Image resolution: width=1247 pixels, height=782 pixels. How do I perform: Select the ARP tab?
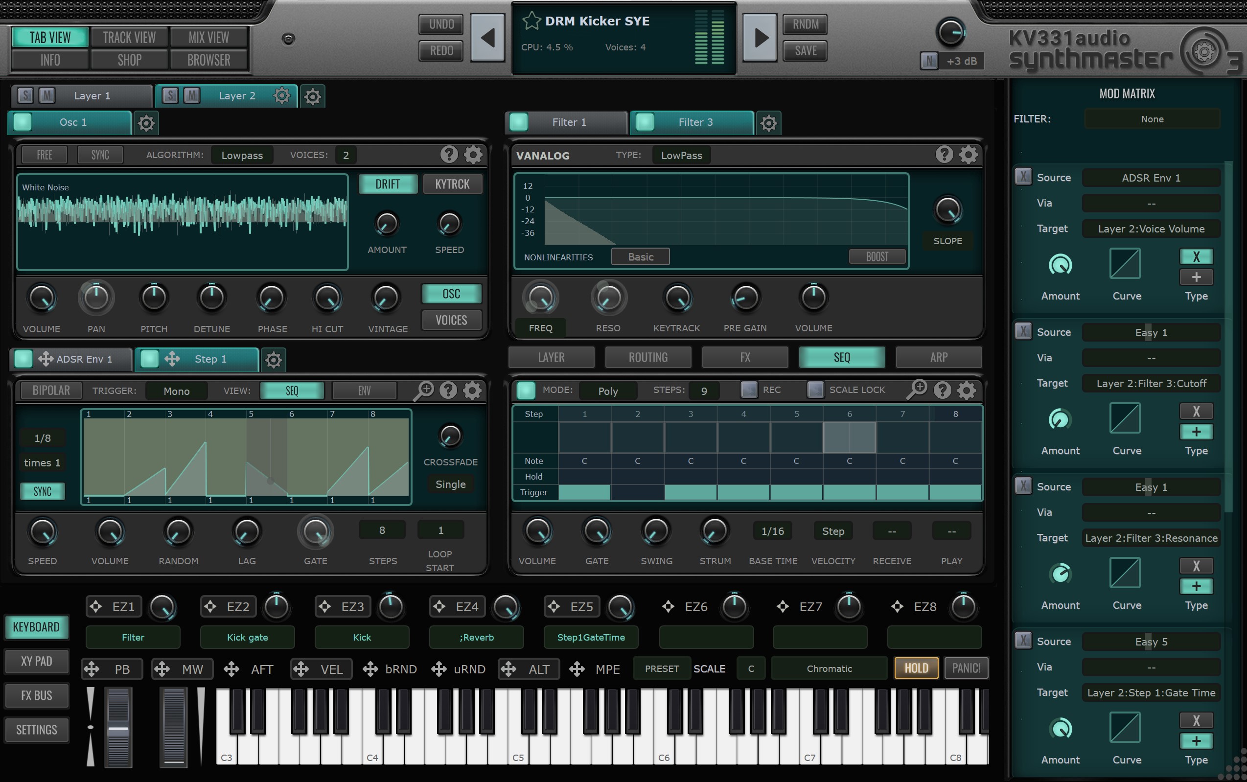coord(938,357)
